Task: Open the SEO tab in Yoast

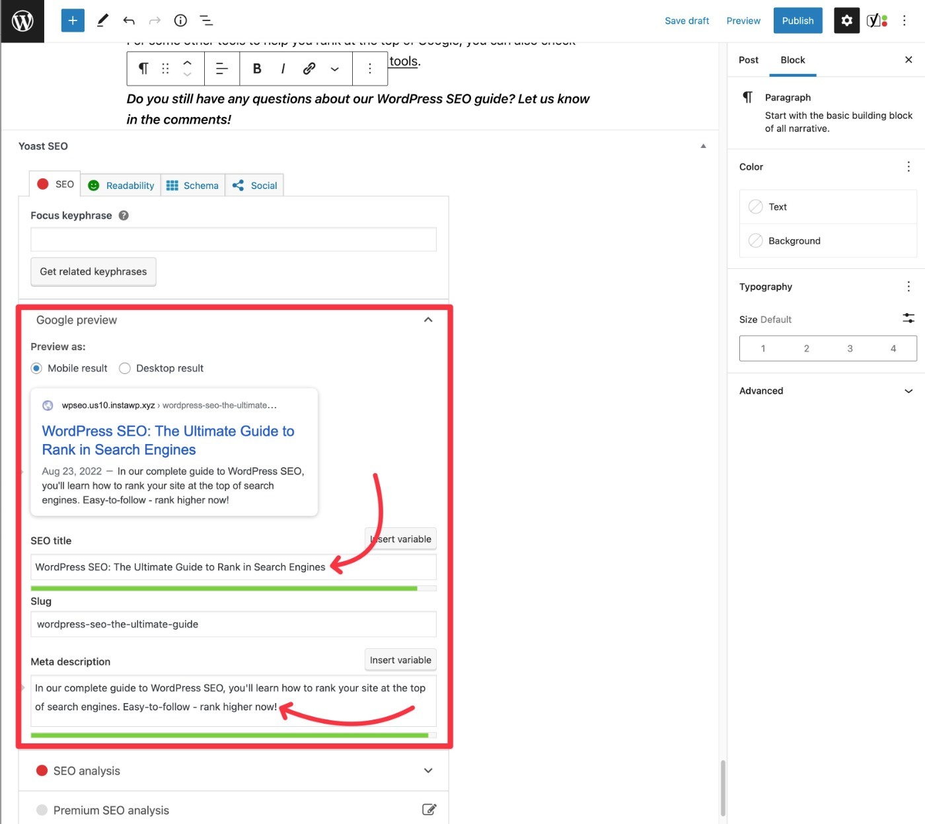Action: click(x=55, y=184)
